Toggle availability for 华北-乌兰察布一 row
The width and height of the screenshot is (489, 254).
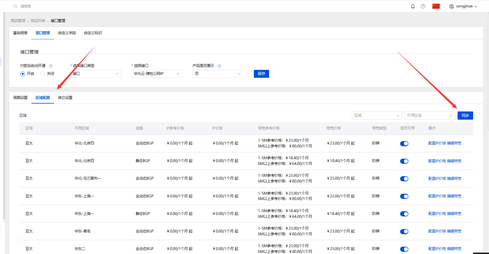[x=404, y=179]
